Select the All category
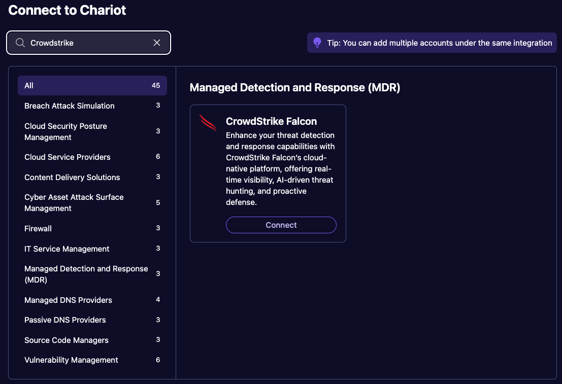 [92, 85]
